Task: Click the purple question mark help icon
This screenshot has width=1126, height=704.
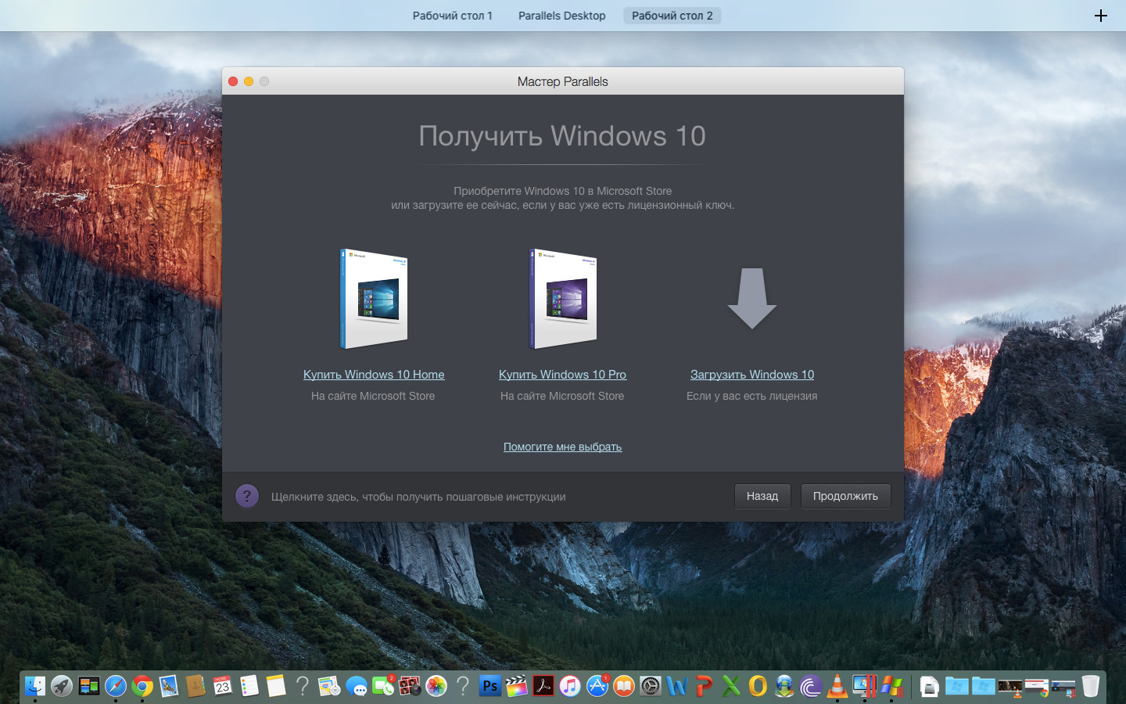Action: click(247, 496)
